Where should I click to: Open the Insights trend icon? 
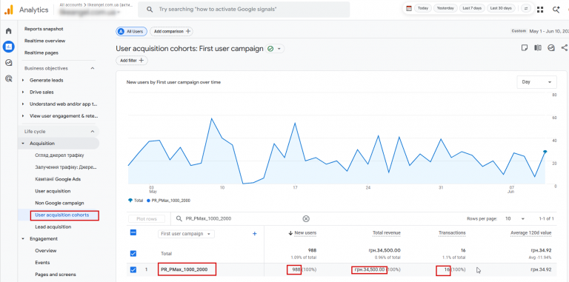(x=551, y=48)
